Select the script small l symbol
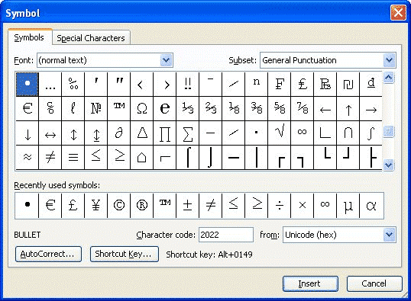Viewport: 411px width, 301px height. click(73, 108)
